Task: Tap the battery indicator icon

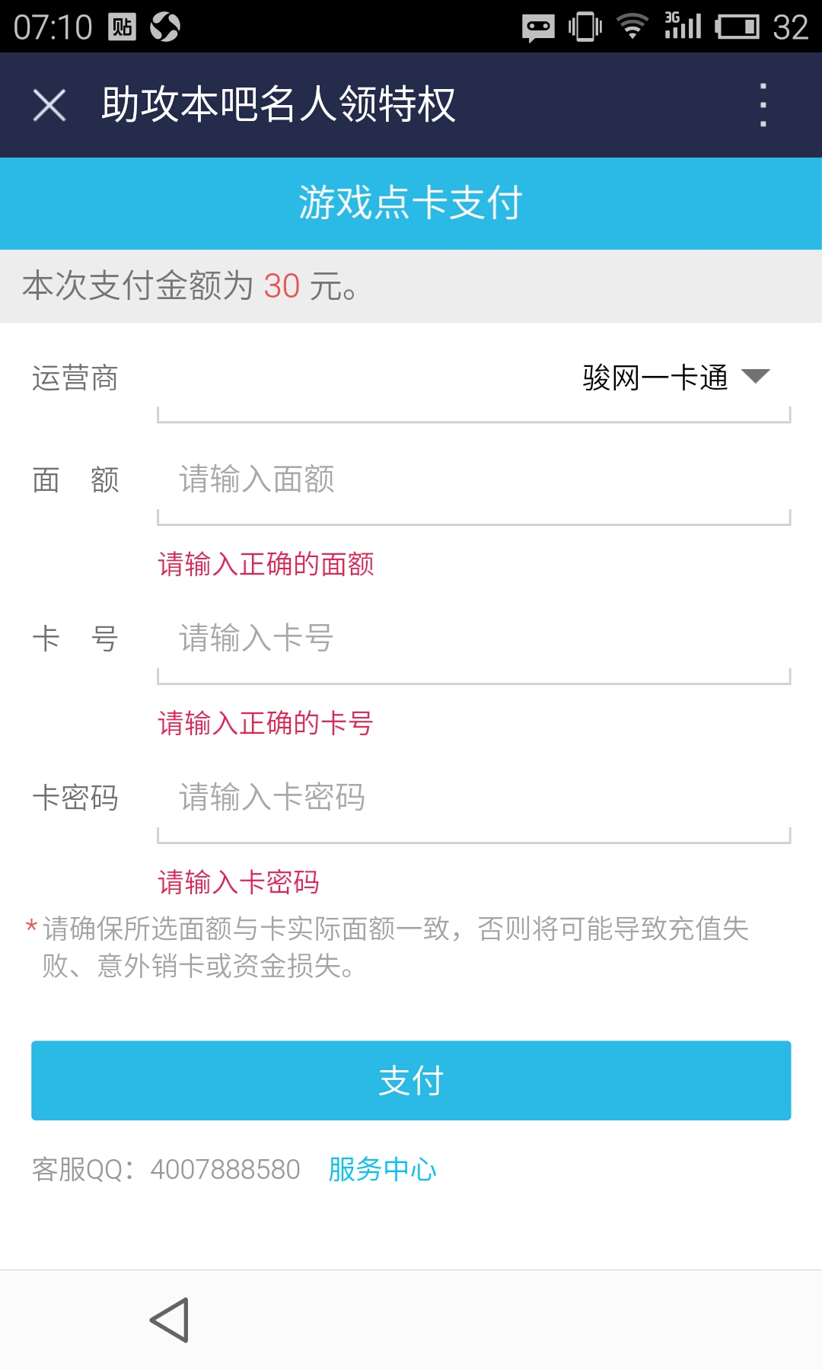Action: 737,27
